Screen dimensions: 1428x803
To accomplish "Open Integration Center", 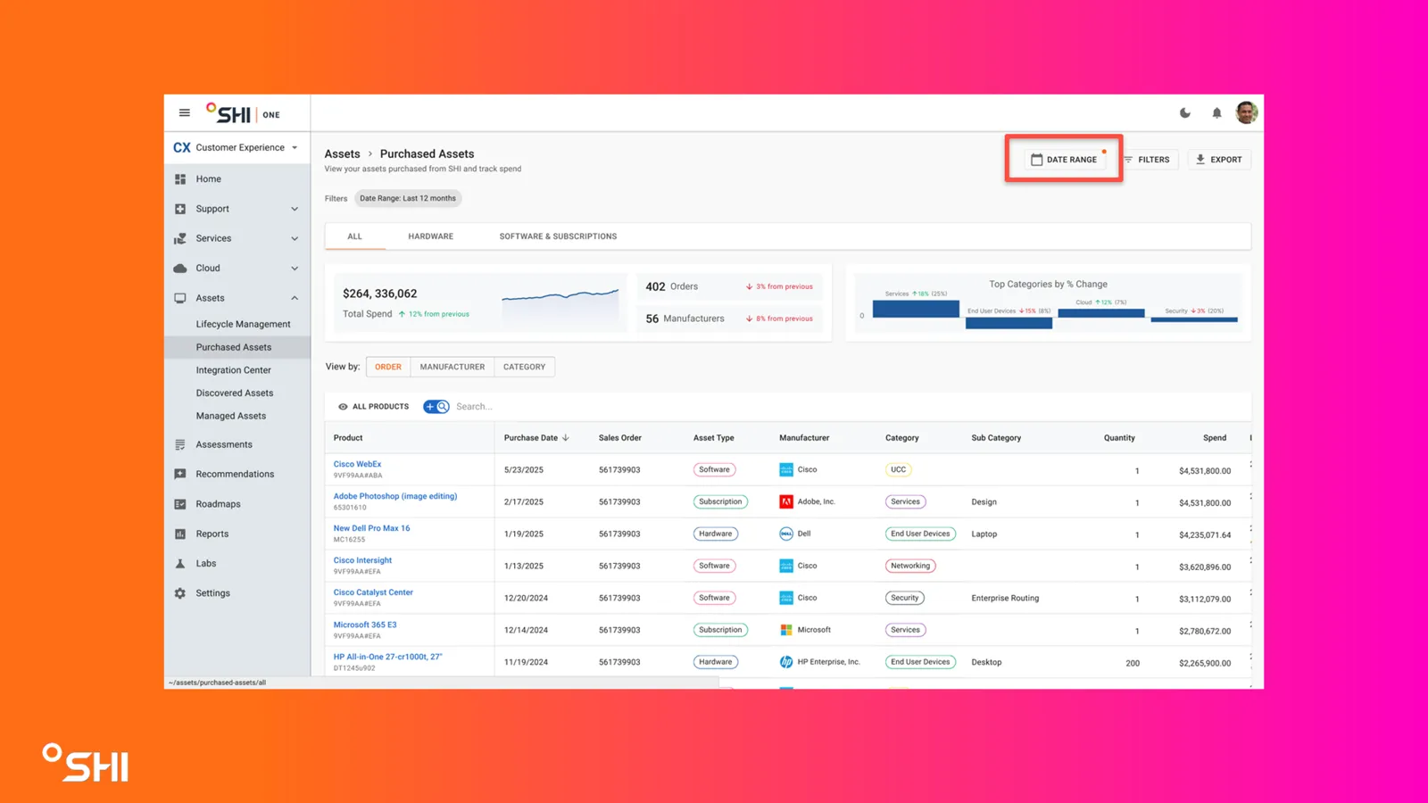I will tap(233, 370).
